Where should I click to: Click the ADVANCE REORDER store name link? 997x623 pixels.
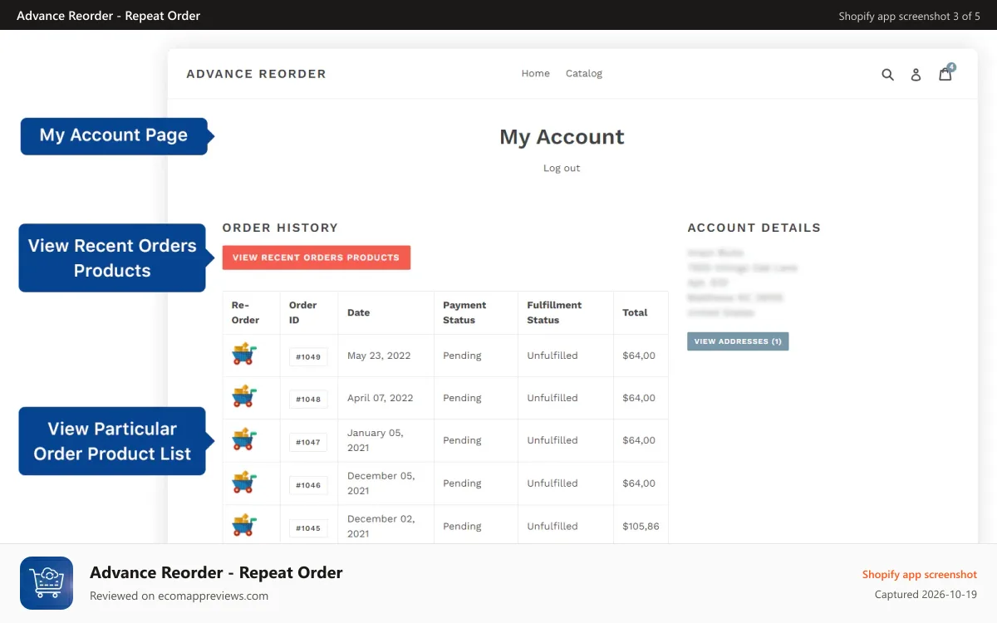coord(256,74)
